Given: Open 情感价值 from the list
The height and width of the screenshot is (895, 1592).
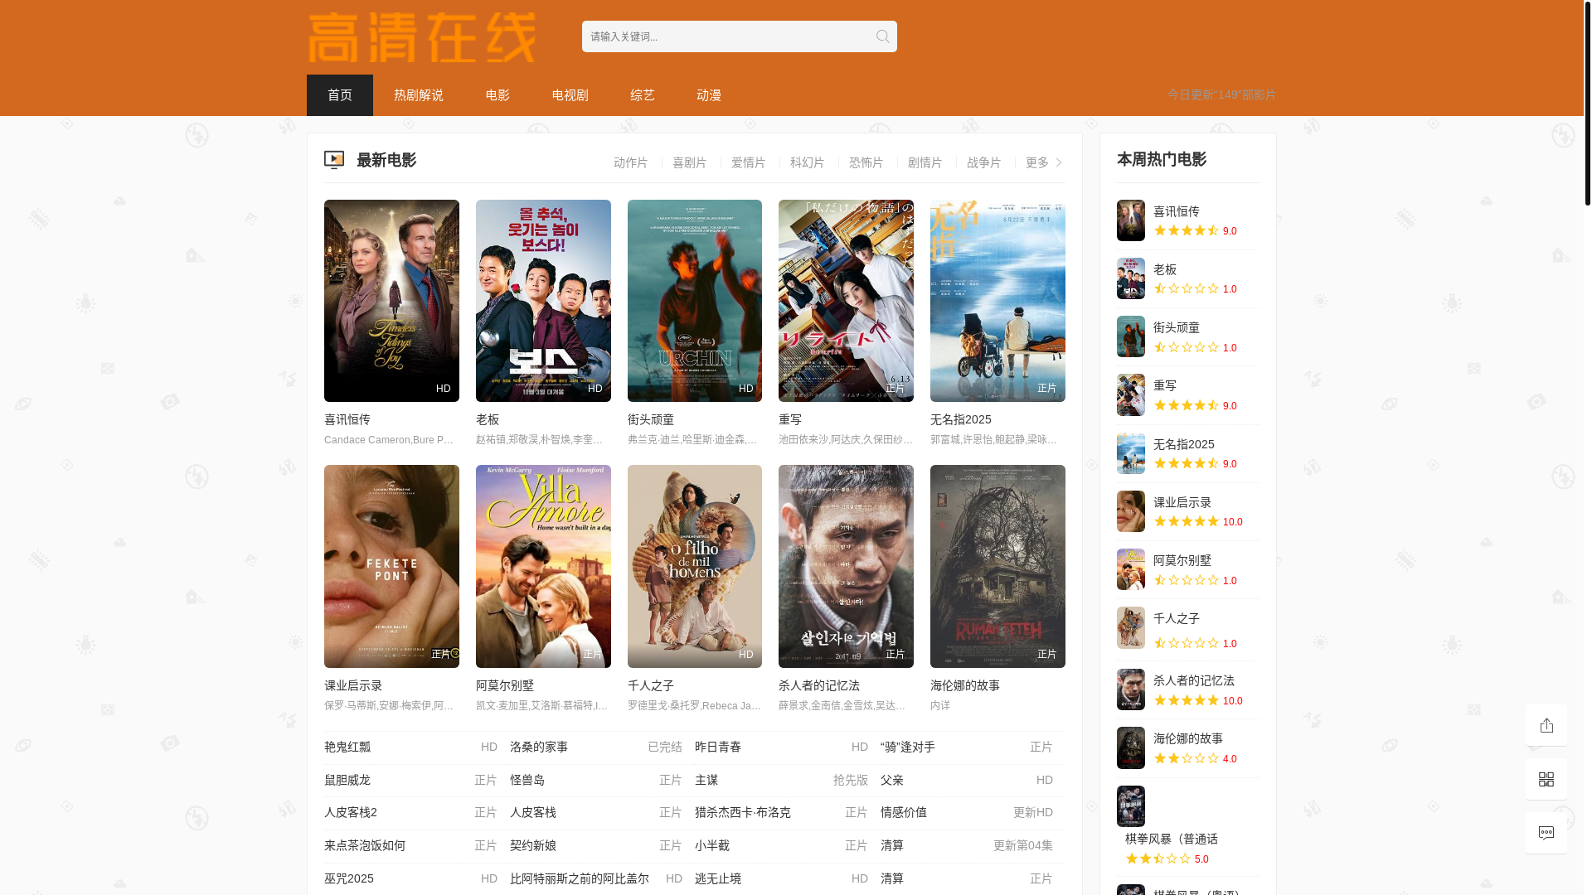Looking at the screenshot, I should coord(904,812).
